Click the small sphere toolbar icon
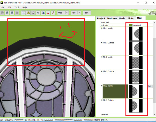The image size is (156, 122). tap(38, 13)
